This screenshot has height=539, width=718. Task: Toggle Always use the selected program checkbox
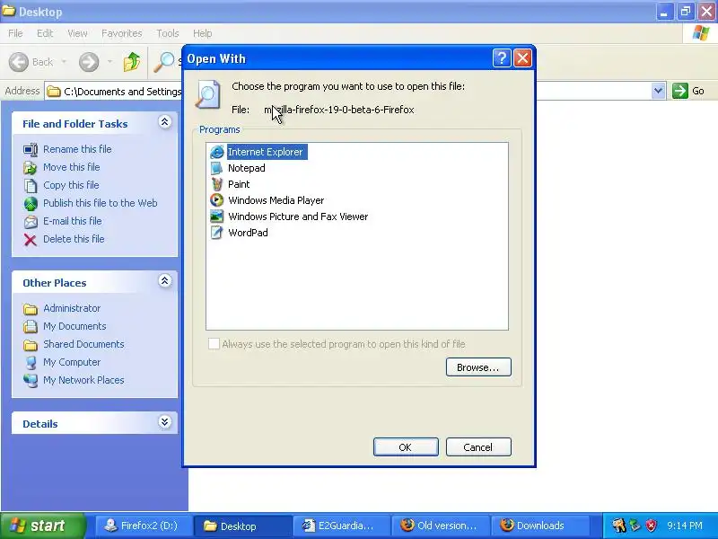[214, 344]
